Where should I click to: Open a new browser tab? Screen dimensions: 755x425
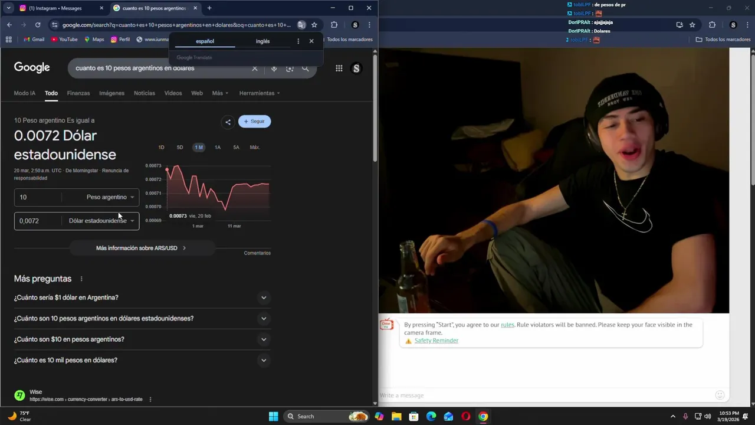209,8
